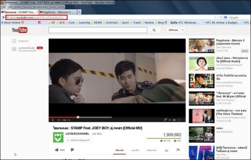Open the View menu
Image resolution: width=251 pixels, height=160 pixels.
(x=17, y=7)
